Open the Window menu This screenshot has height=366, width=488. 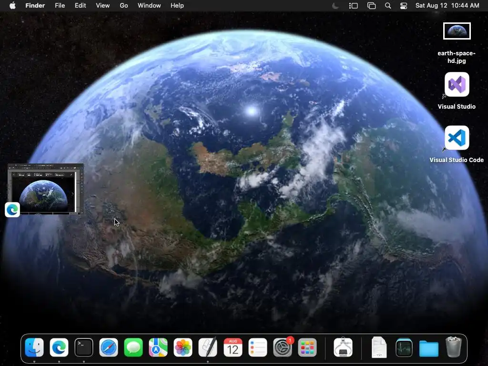pos(149,6)
